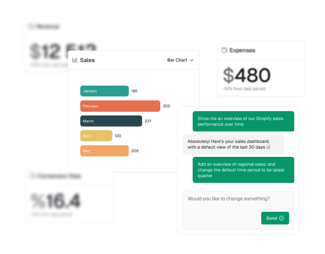Click the regional sales request message bubble

click(243, 170)
